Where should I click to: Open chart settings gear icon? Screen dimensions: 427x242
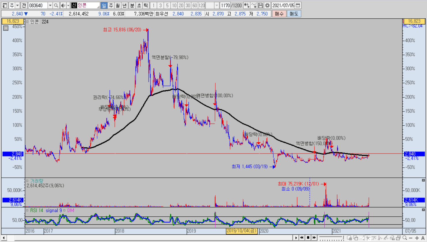267,5
